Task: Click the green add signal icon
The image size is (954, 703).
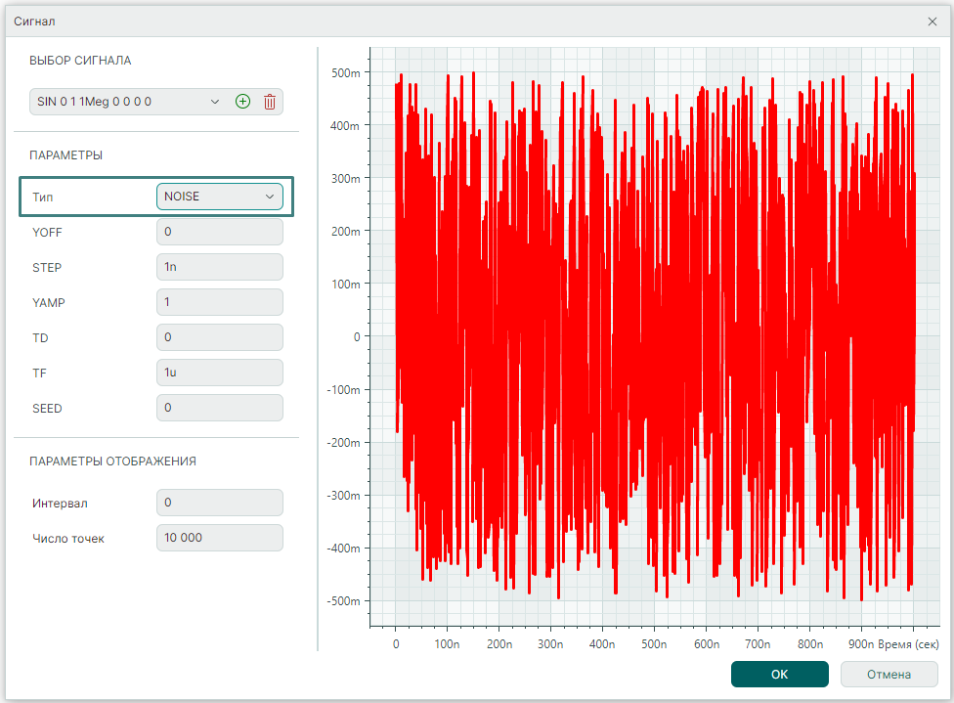Action: click(243, 102)
